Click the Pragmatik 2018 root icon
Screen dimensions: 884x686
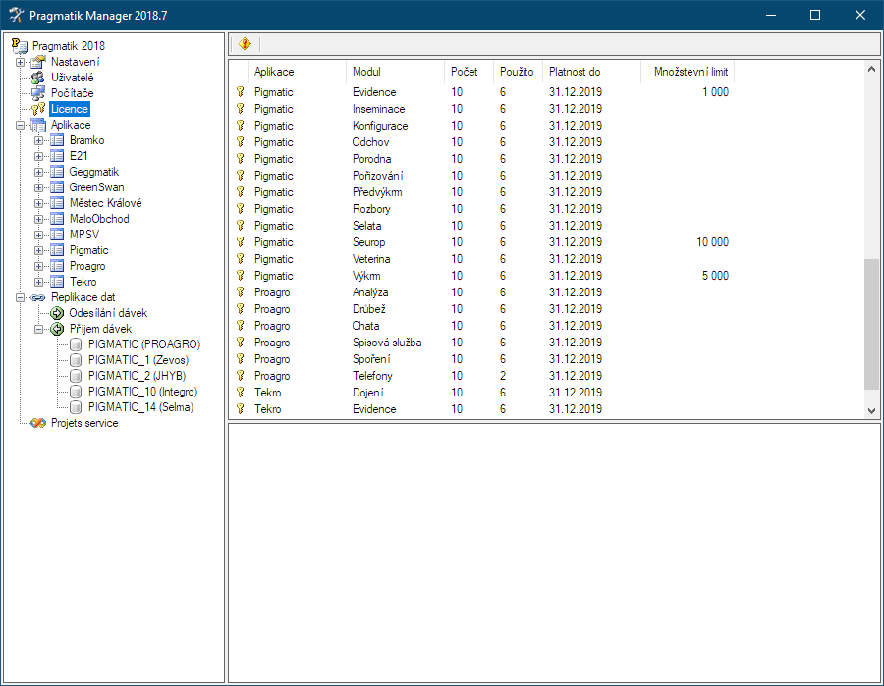[20, 45]
